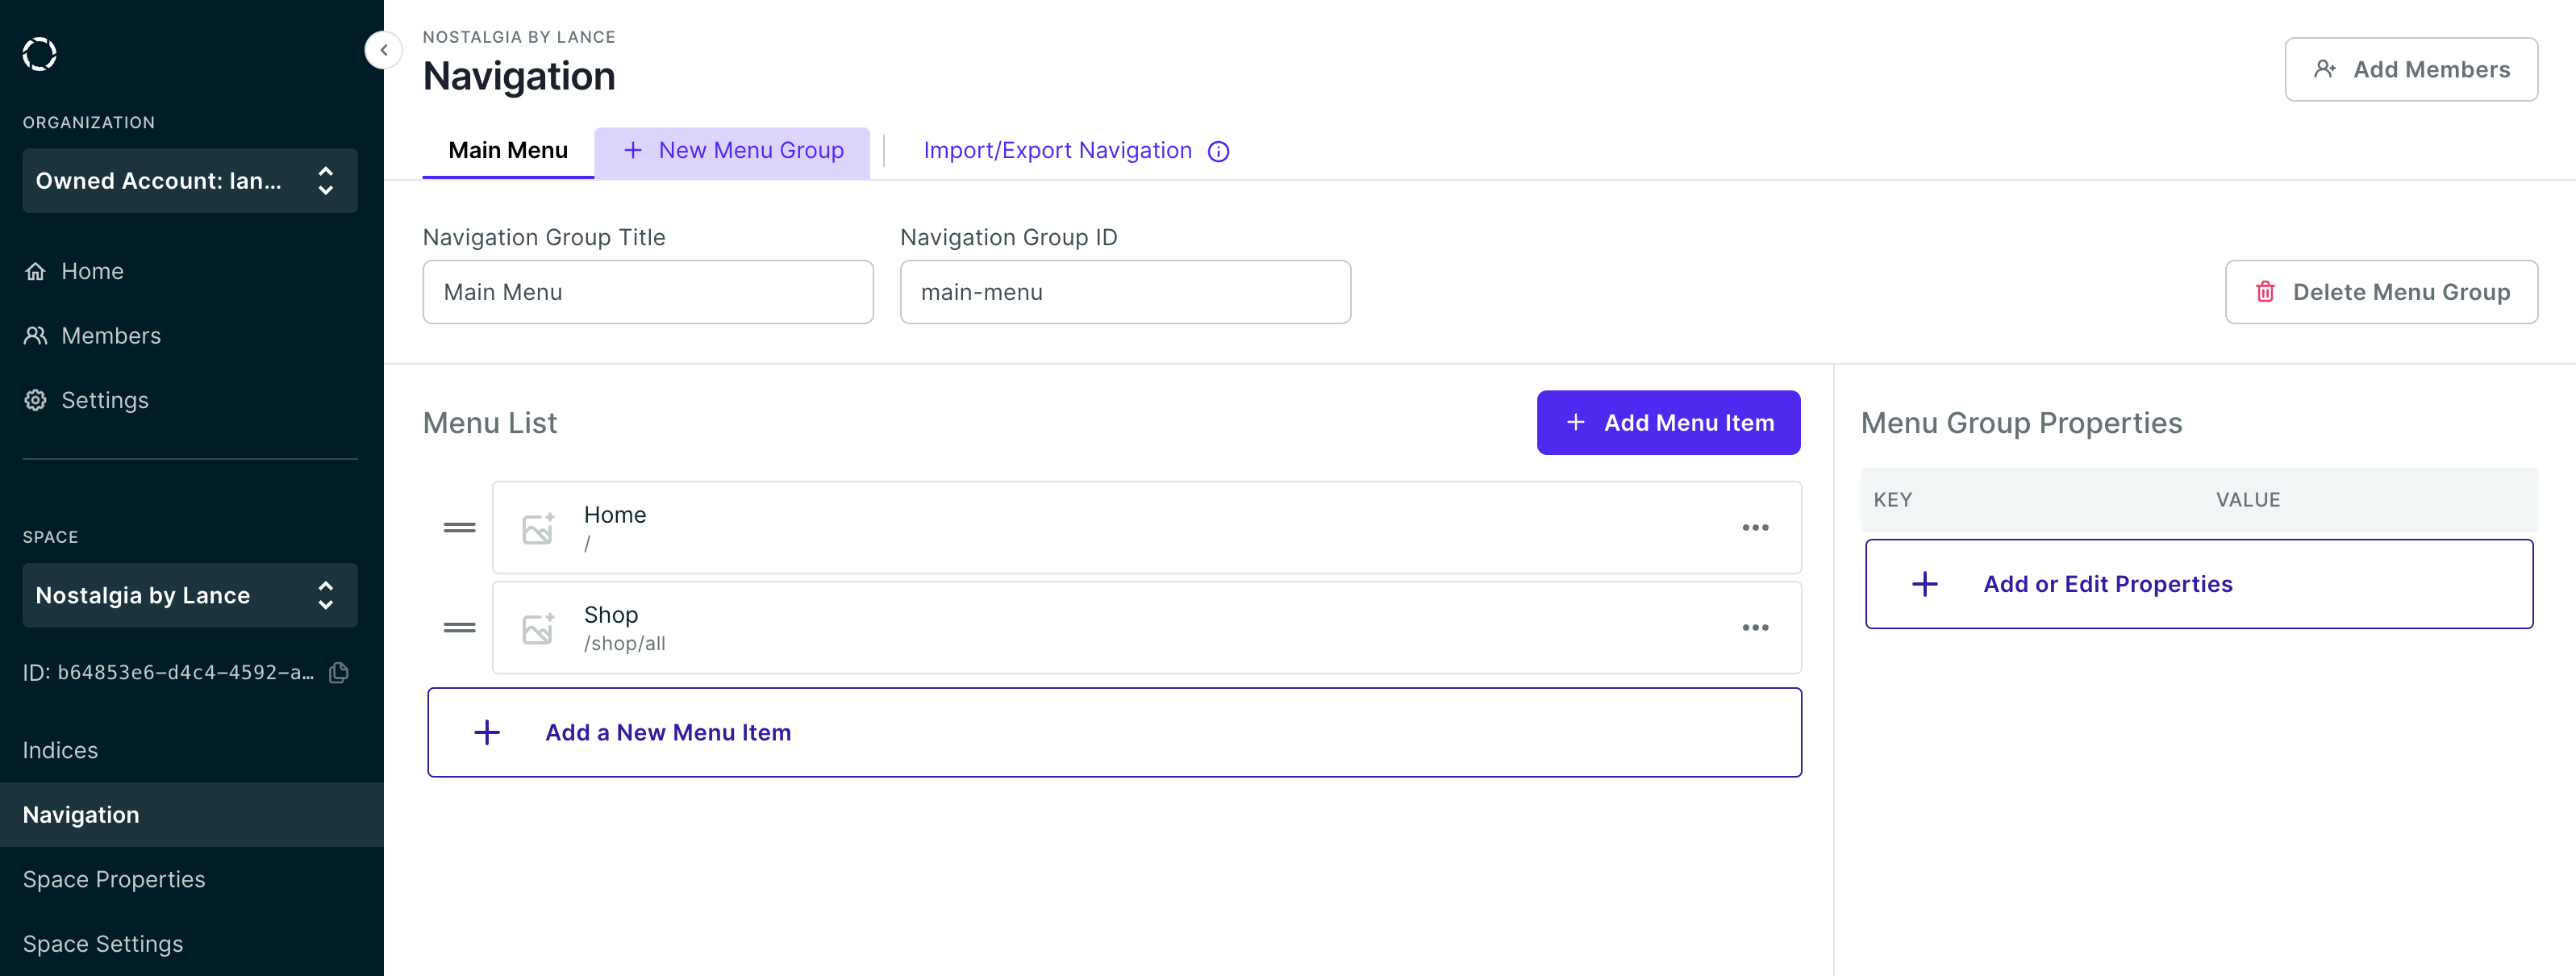Click the app logo in the sidebar
Viewport: 2576px width, 976px height.
tap(40, 54)
